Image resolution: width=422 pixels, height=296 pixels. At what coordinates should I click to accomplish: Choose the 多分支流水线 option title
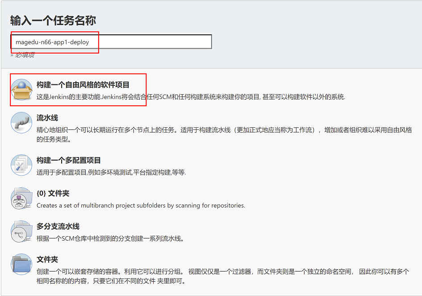coord(58,226)
